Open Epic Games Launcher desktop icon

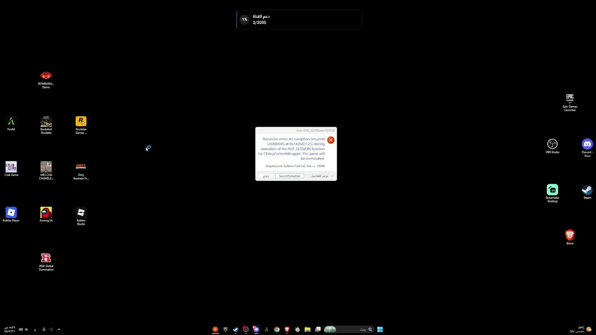(x=570, y=102)
